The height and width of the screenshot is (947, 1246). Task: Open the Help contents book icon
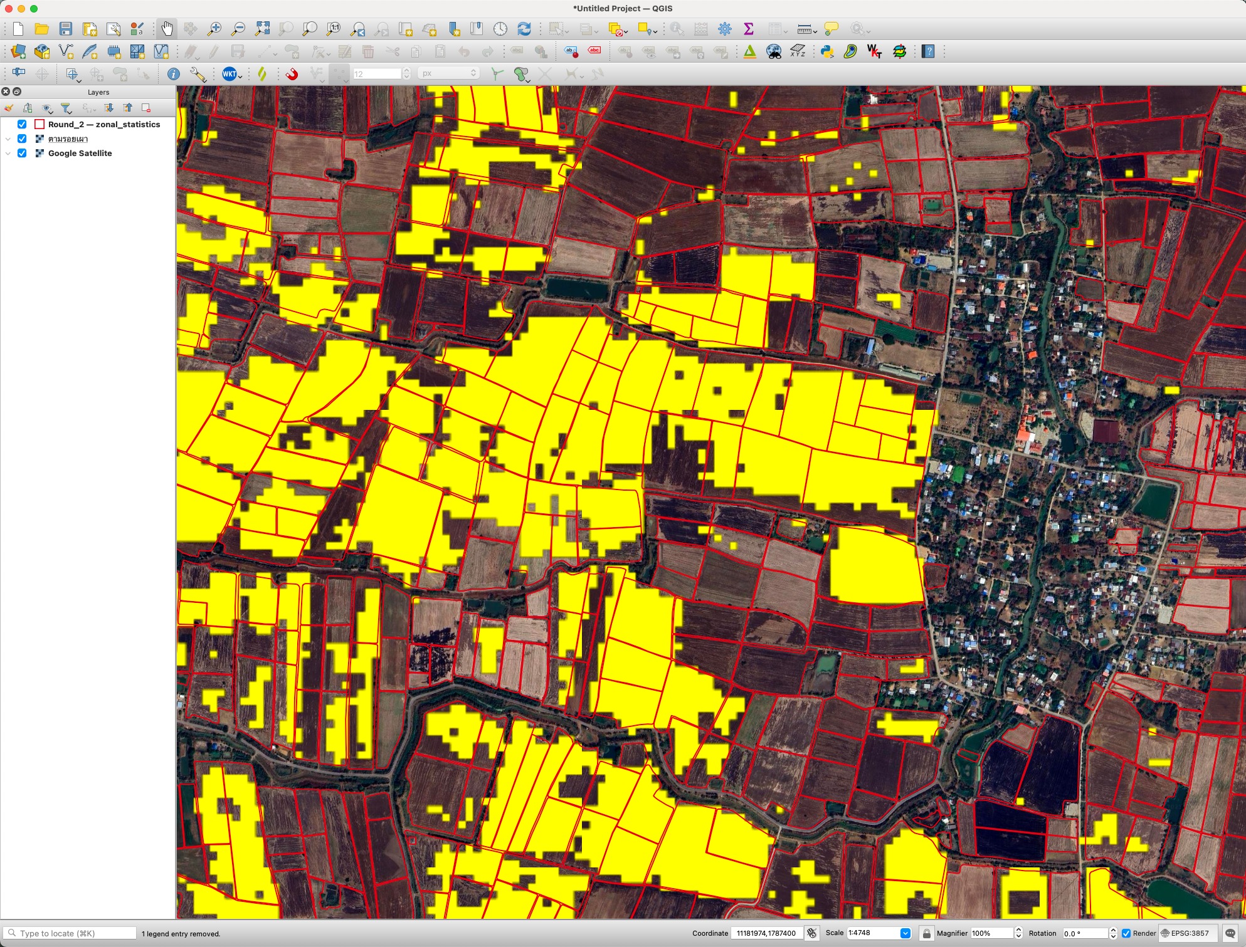point(929,51)
